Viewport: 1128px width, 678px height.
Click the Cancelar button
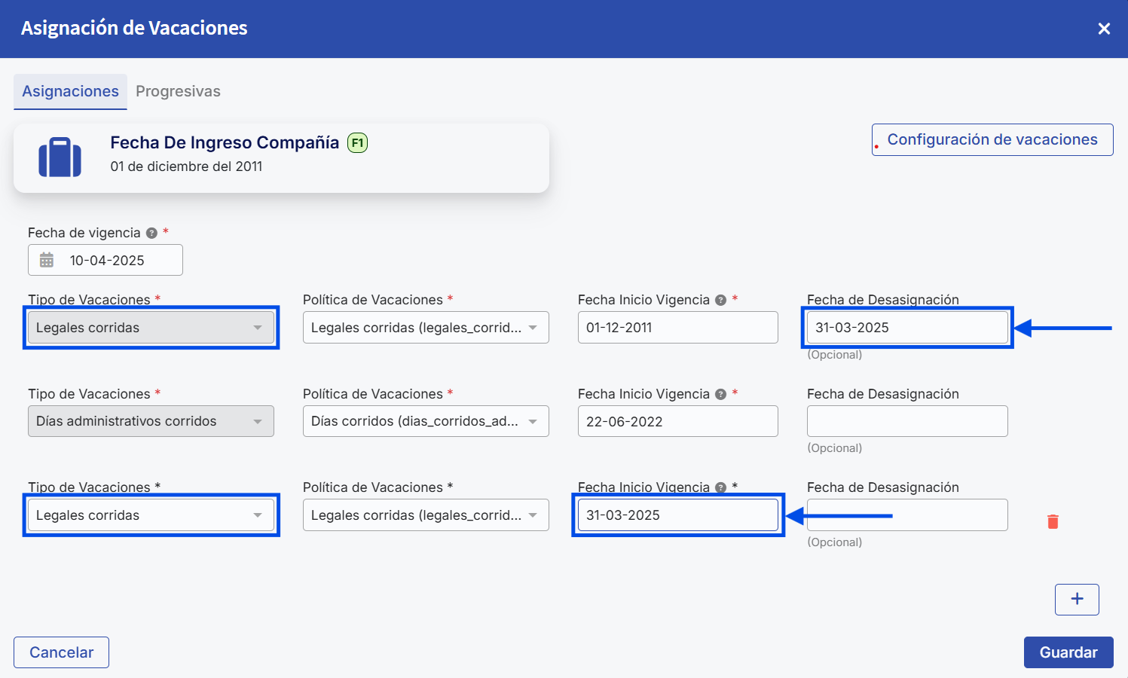coord(61,652)
